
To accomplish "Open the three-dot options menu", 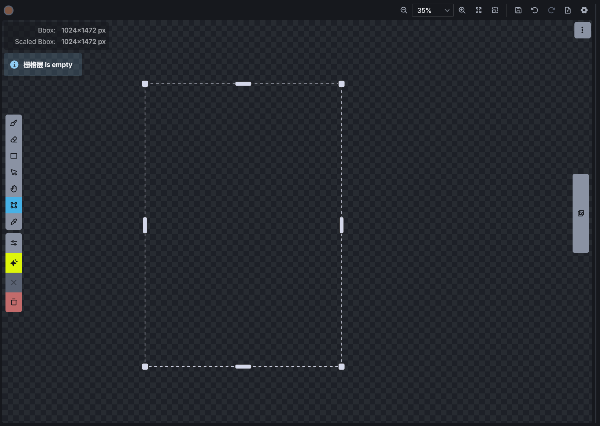I will point(582,30).
